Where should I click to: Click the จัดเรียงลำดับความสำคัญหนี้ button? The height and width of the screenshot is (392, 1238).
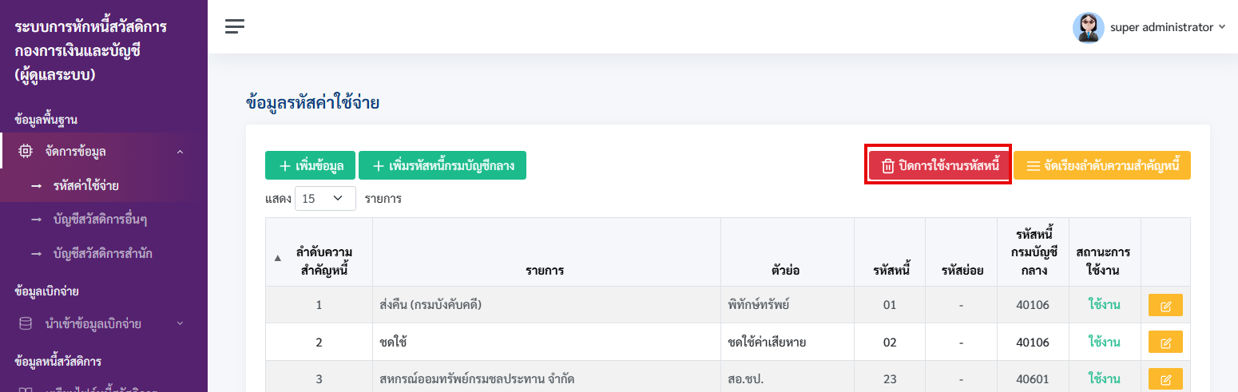tap(1102, 165)
